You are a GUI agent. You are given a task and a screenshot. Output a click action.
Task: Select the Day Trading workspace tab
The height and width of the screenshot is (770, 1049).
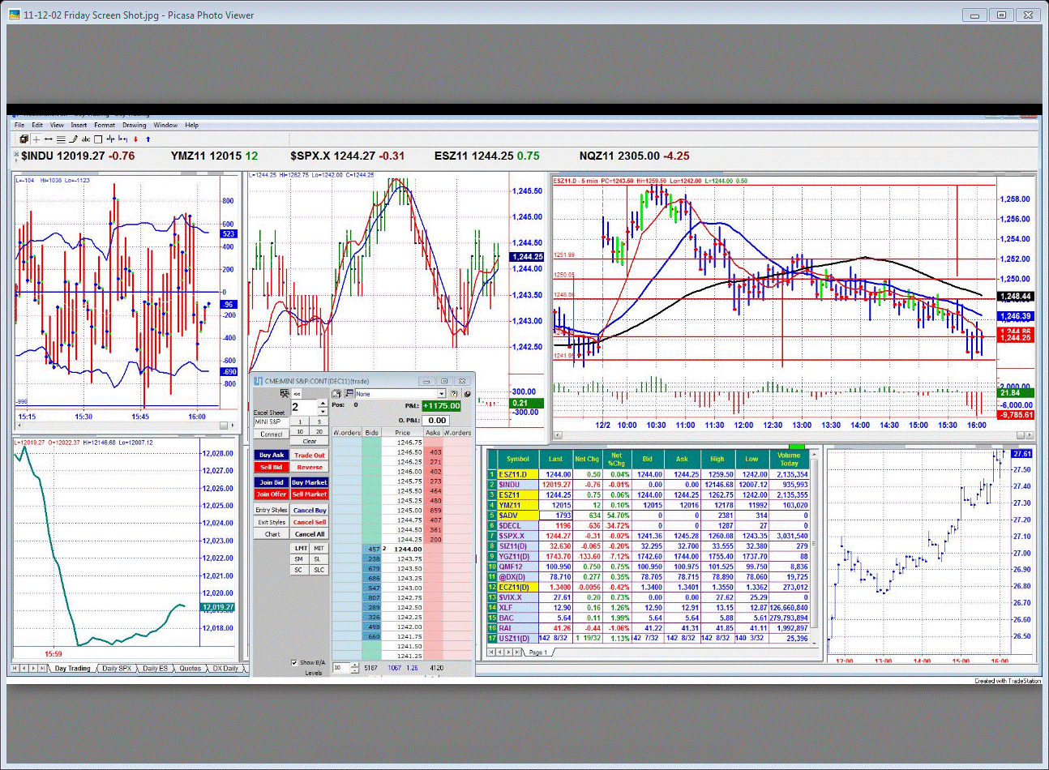(x=73, y=669)
